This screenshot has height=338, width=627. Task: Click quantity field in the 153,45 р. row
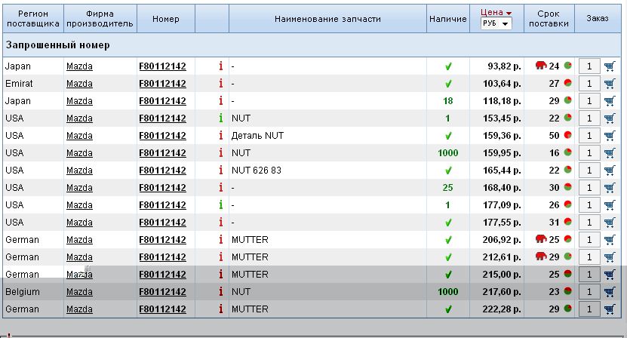[589, 118]
